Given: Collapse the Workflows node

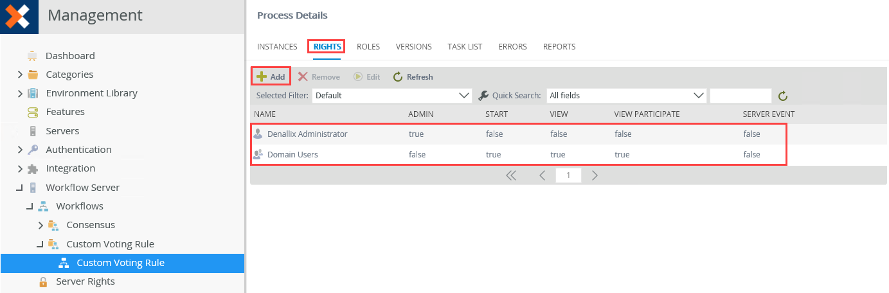Looking at the screenshot, I should coord(30,206).
